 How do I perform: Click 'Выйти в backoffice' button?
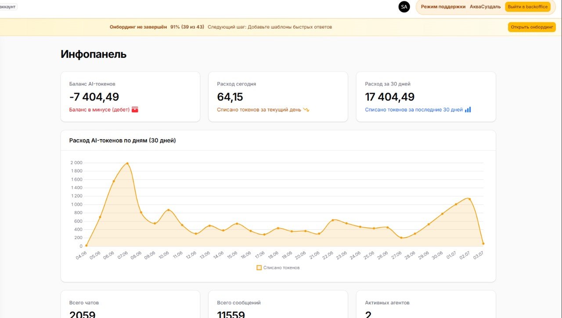(x=528, y=7)
